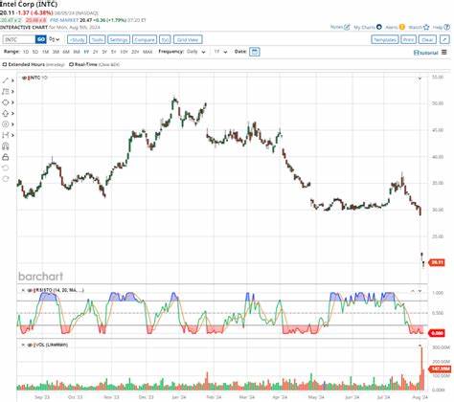This screenshot has height=402, width=454.
Task: Click the Watch star icon
Action: coord(426,27)
